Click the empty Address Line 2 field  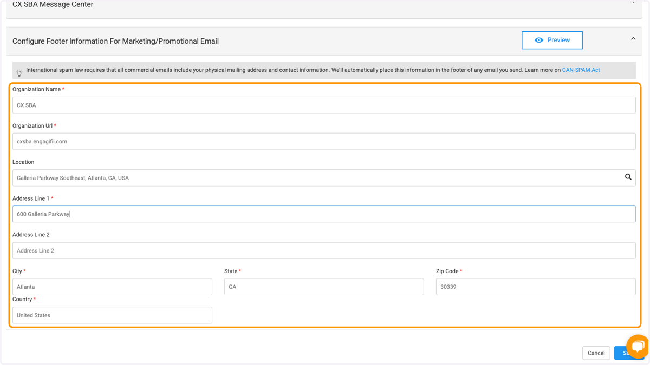click(324, 250)
